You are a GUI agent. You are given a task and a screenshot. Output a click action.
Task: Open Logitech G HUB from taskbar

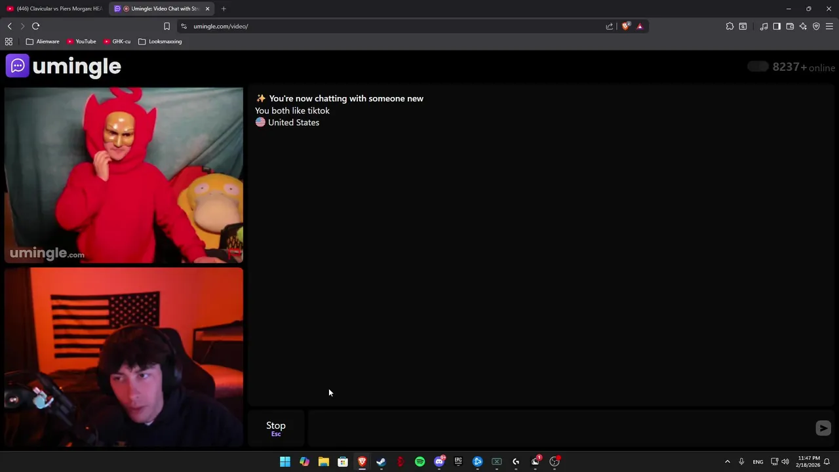[516, 462]
